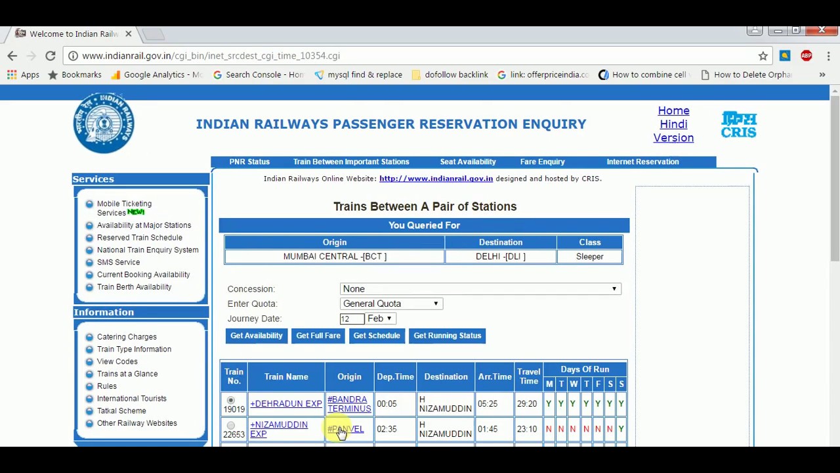Open National Train Enquiry System link
The image size is (840, 473).
click(x=148, y=250)
